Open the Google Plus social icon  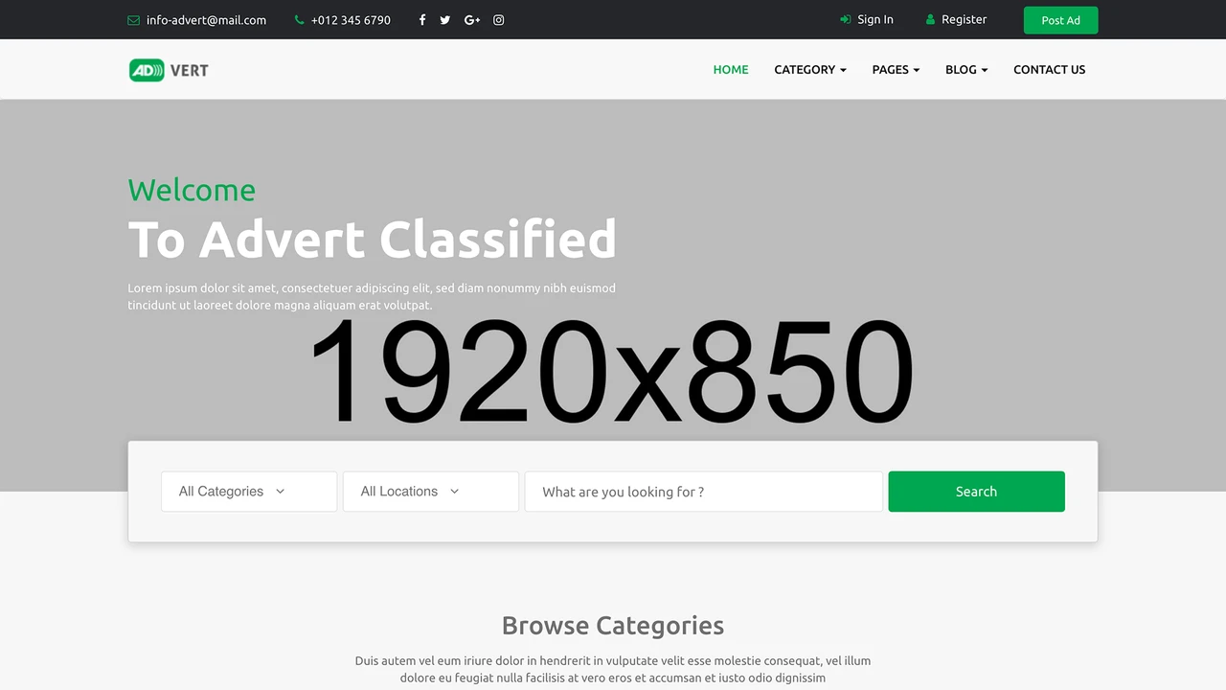click(472, 20)
